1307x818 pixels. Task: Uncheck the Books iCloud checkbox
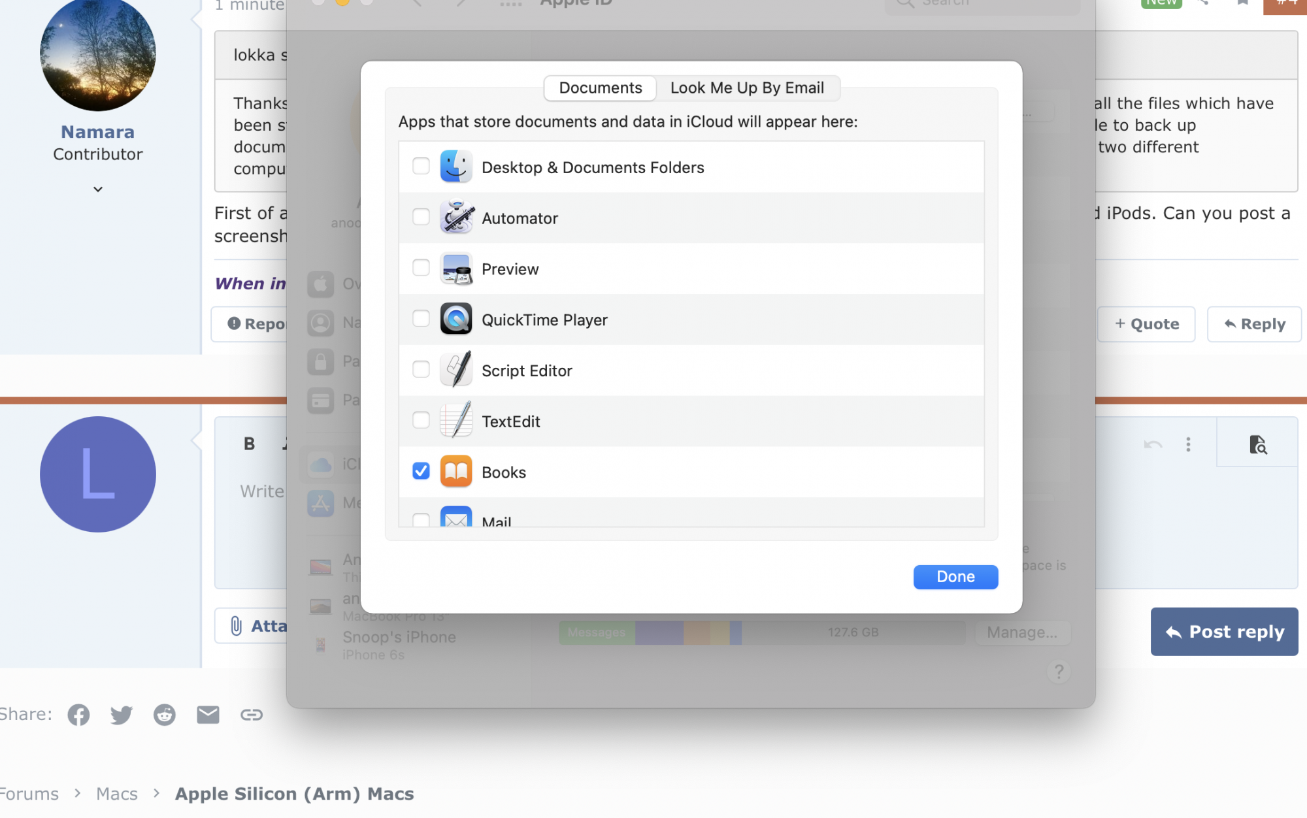click(421, 471)
